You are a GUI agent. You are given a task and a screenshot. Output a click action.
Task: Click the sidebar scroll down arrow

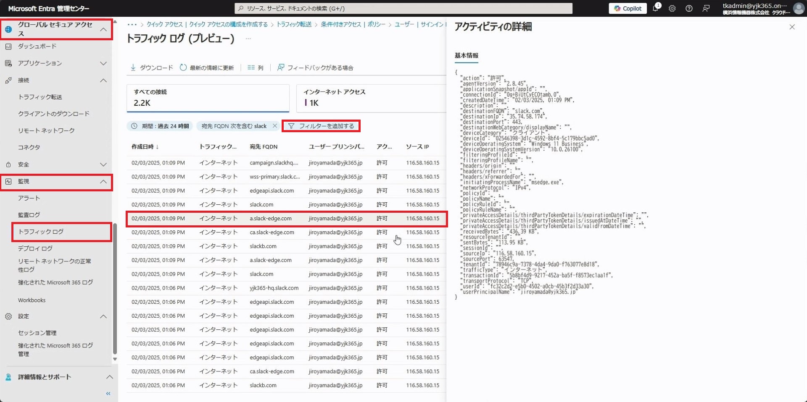[115, 359]
